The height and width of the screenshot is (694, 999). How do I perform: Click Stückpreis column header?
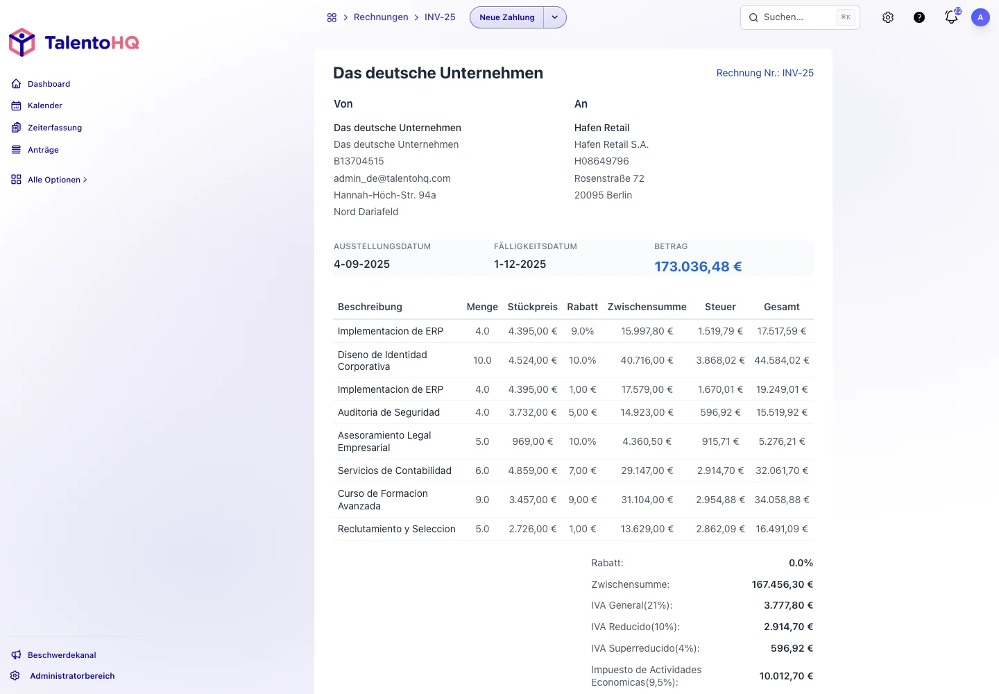(x=532, y=307)
